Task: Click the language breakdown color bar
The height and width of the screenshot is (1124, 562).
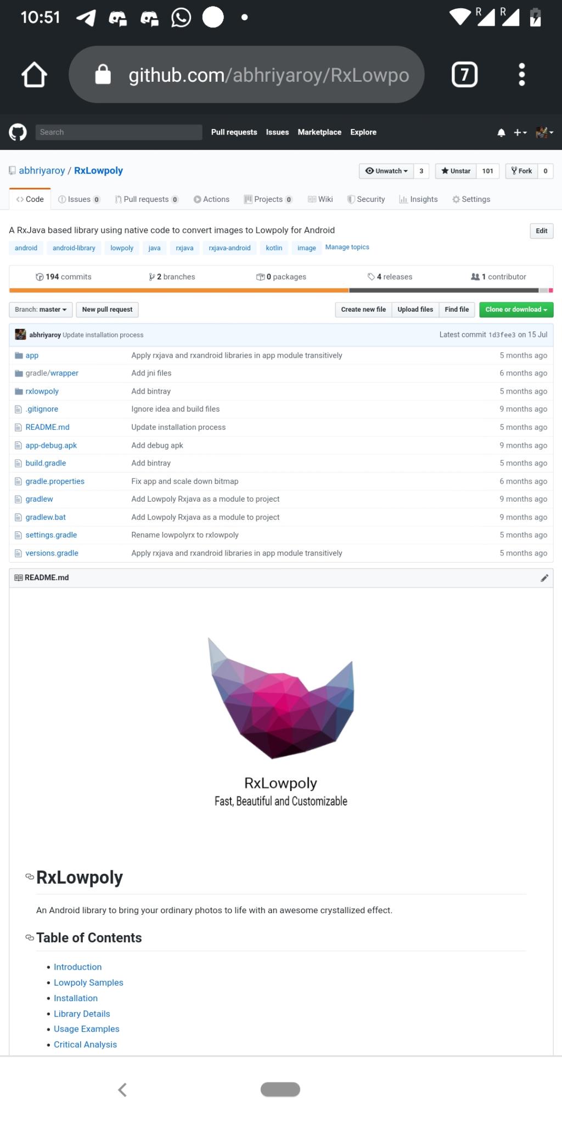Action: point(281,290)
